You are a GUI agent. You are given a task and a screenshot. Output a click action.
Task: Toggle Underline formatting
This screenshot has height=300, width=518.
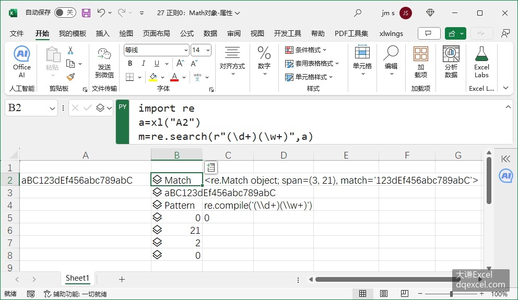(x=157, y=63)
